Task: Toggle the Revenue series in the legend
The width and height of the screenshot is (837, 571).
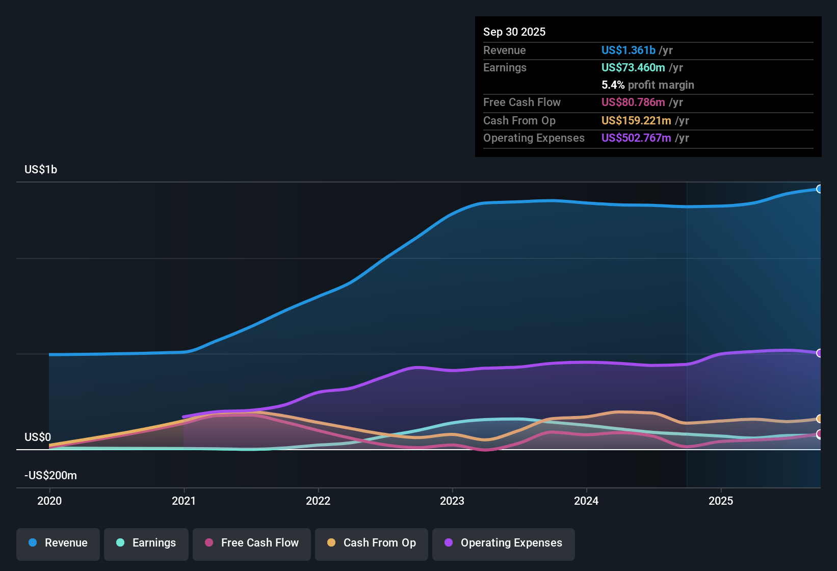Action: click(58, 543)
